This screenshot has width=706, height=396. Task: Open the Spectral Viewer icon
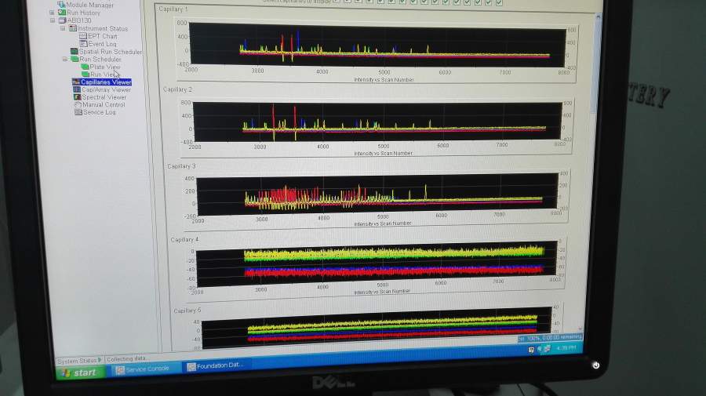click(x=78, y=96)
